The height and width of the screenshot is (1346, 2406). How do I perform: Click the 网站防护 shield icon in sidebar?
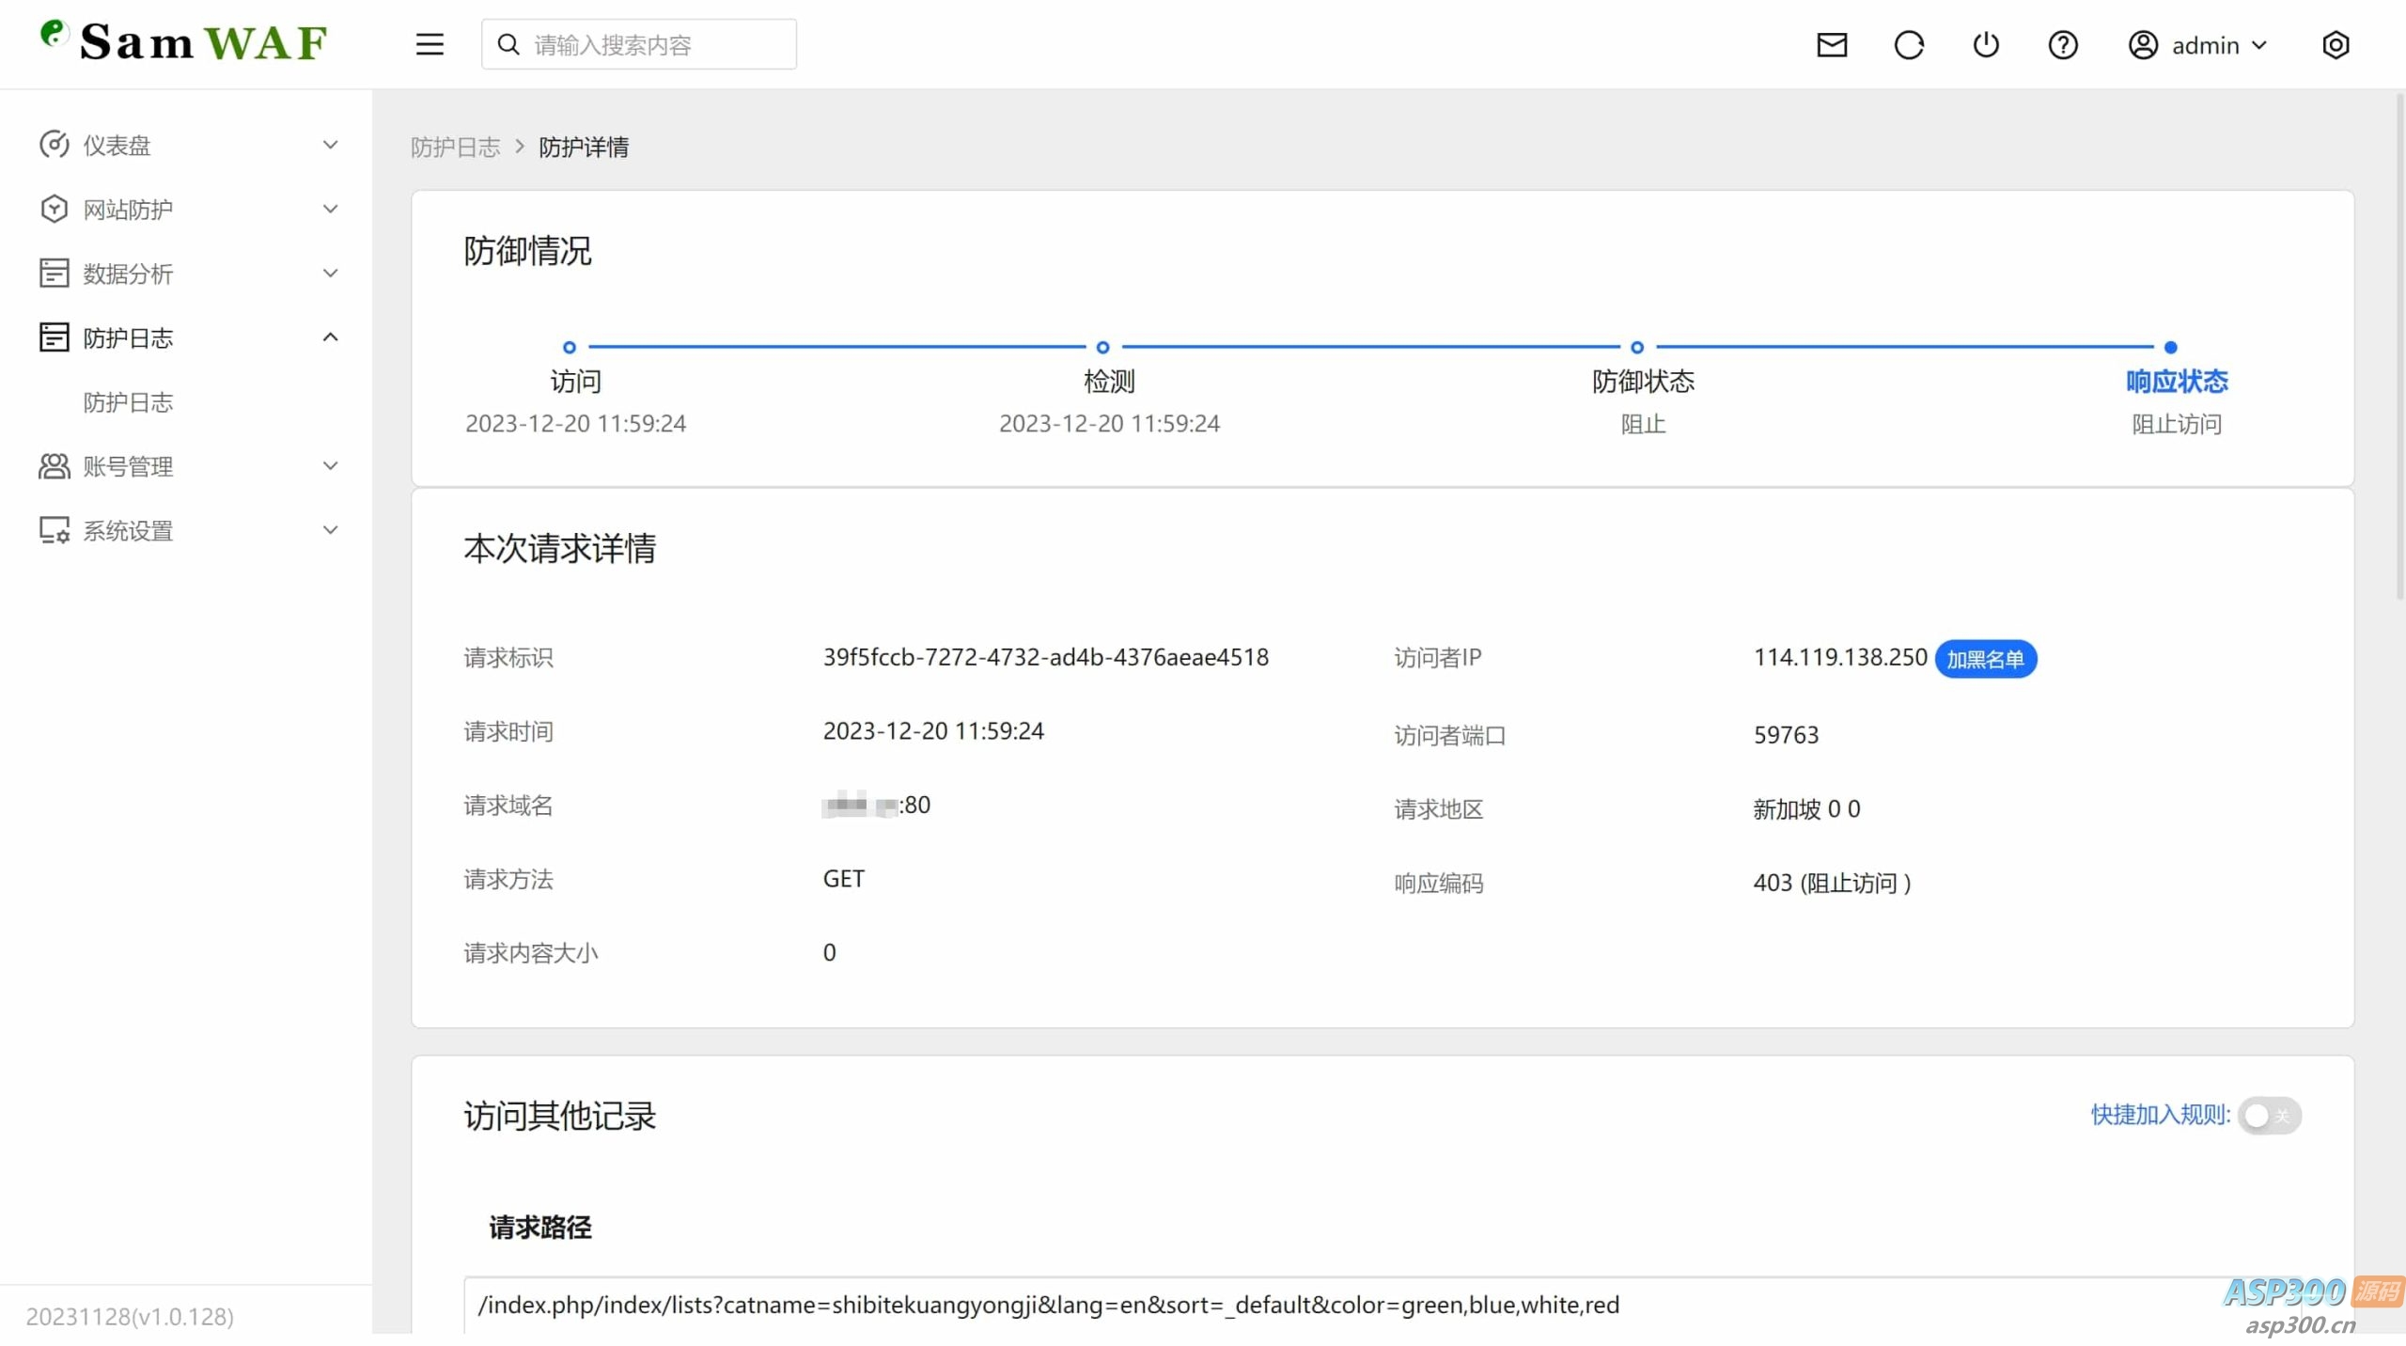(x=54, y=208)
